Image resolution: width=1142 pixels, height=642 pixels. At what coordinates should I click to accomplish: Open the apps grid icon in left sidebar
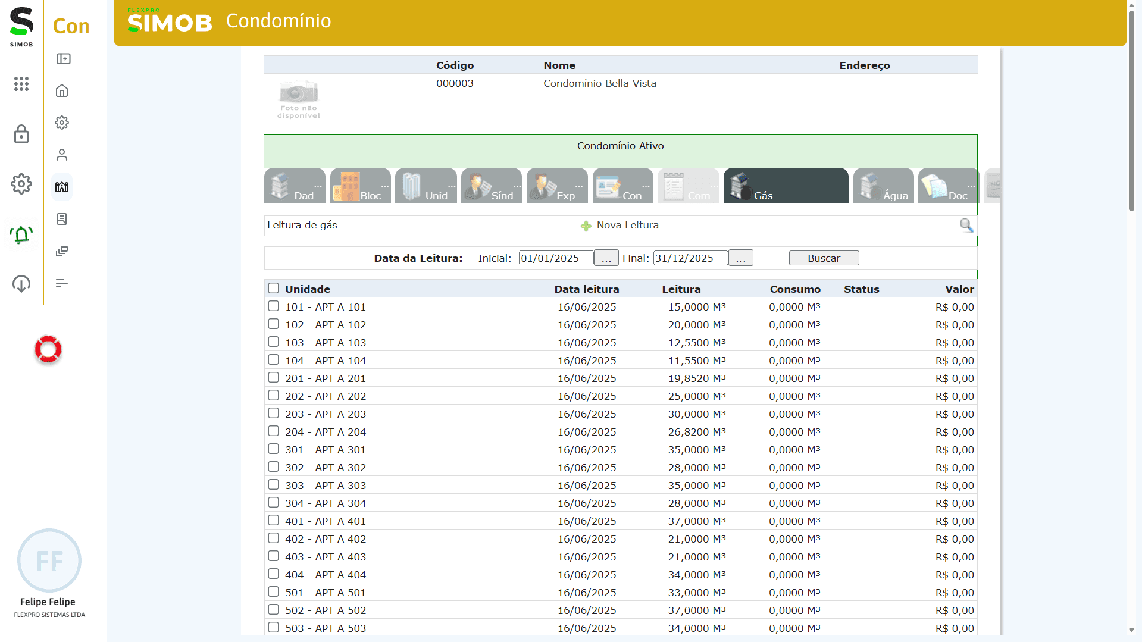(x=21, y=84)
